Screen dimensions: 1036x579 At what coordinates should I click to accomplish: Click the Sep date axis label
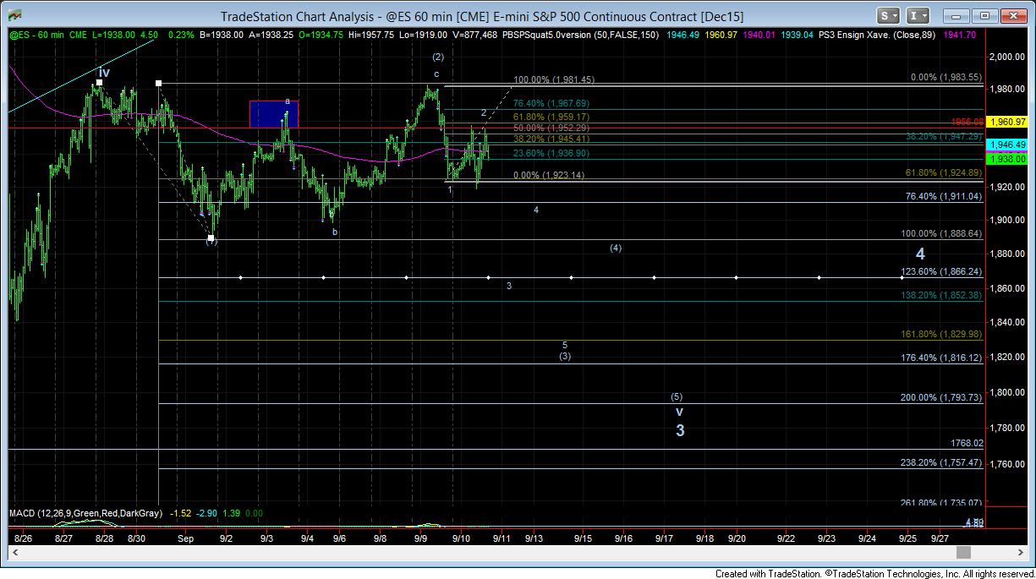click(186, 538)
